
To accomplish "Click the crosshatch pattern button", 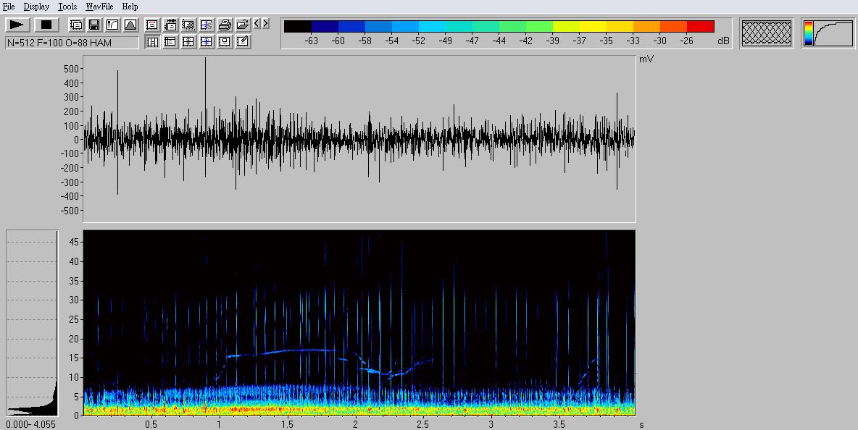I will (767, 33).
